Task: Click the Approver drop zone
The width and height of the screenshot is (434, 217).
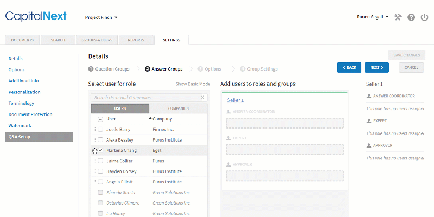Action: pyautogui.click(x=285, y=176)
